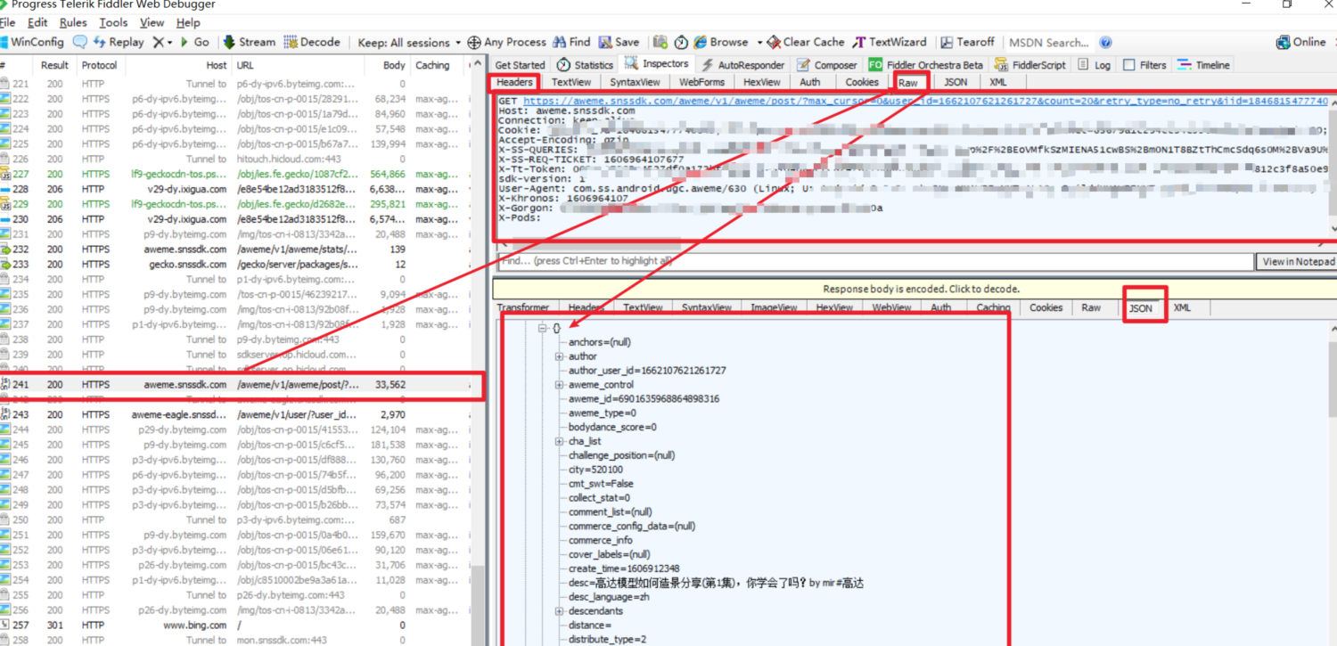Select request WebForms tab
The height and width of the screenshot is (646, 1337).
click(x=701, y=82)
